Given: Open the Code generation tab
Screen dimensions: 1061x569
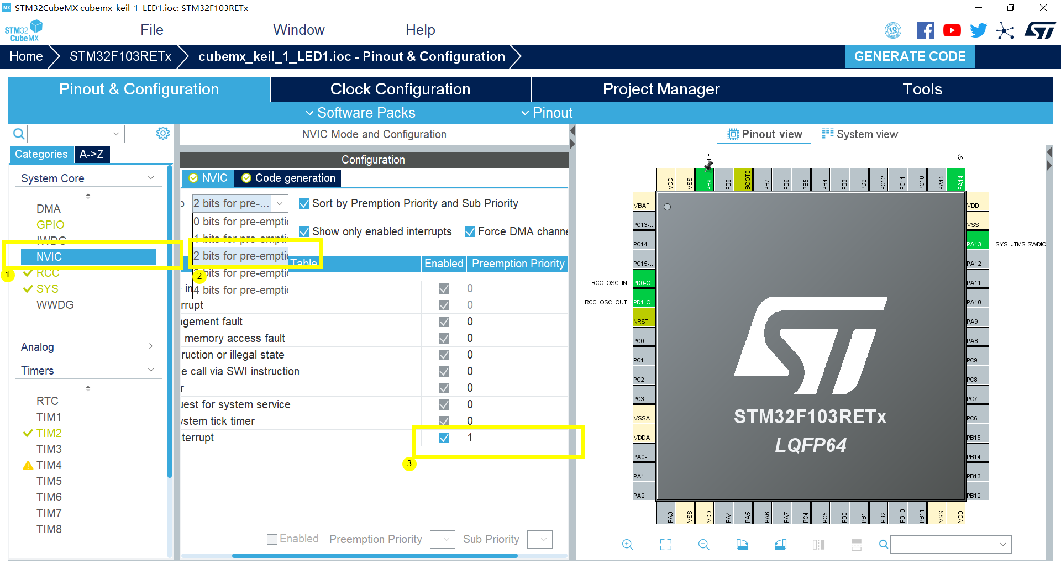Looking at the screenshot, I should click(x=288, y=178).
